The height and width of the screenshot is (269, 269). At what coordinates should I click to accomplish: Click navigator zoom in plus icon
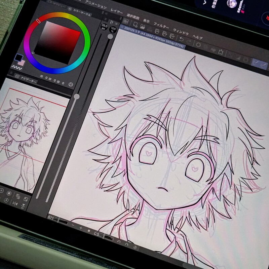tap(2, 191)
